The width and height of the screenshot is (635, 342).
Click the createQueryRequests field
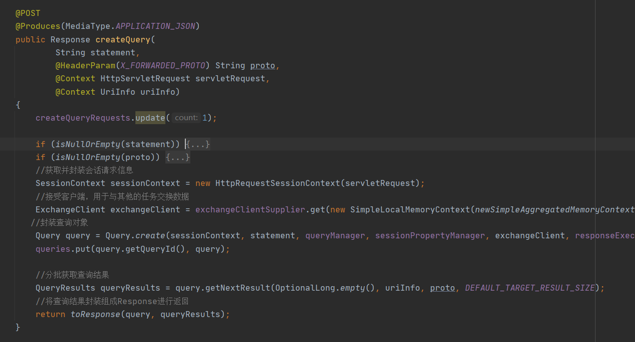83,118
